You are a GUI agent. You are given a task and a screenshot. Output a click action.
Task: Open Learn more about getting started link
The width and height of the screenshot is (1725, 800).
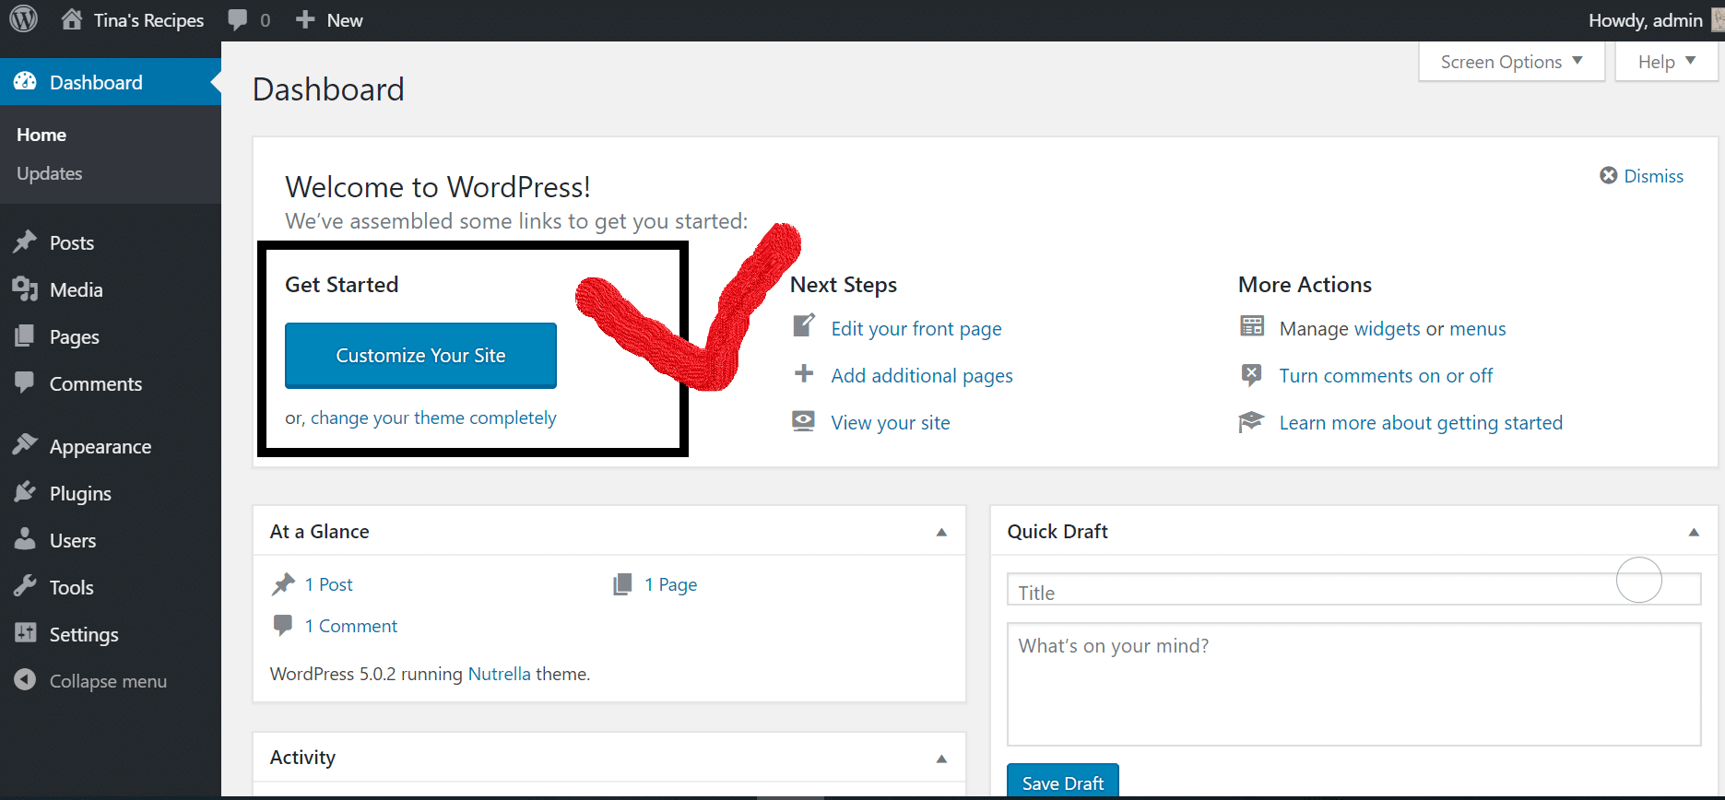click(x=1421, y=423)
